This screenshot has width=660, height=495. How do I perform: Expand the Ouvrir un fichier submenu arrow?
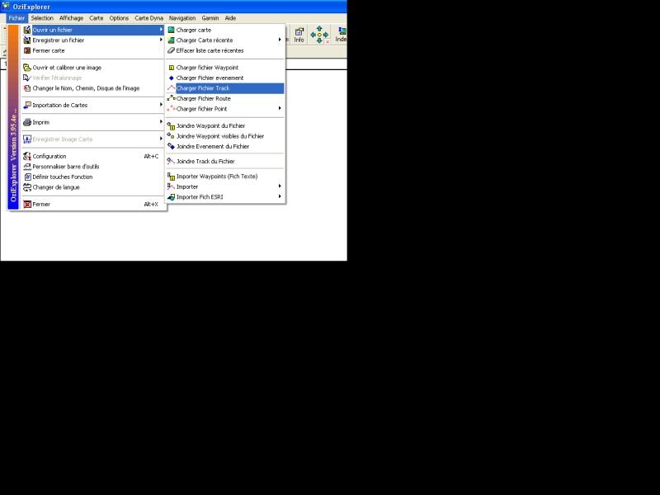pyautogui.click(x=161, y=30)
